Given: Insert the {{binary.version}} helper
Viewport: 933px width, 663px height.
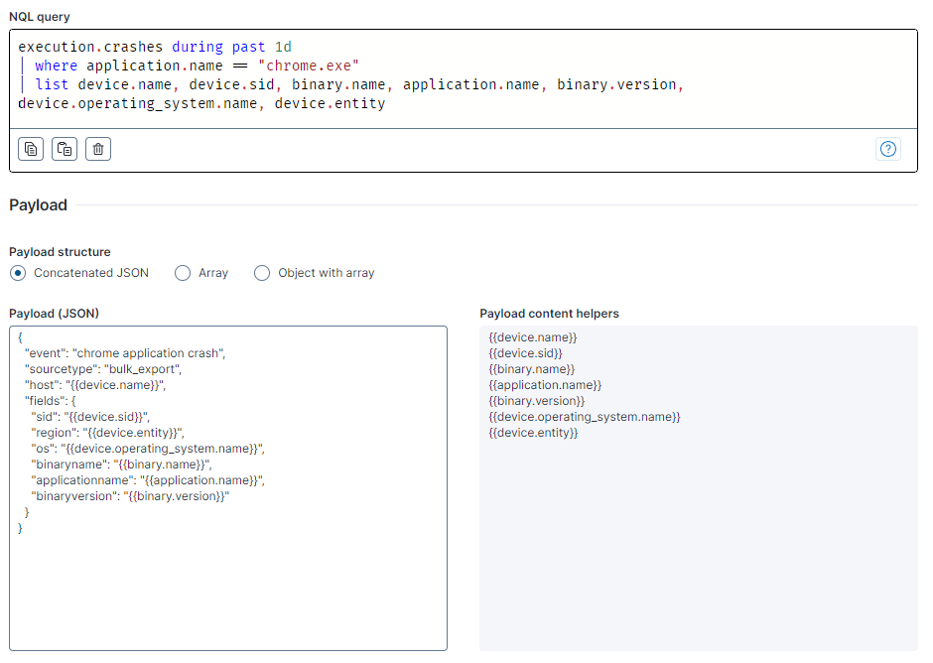Looking at the screenshot, I should coord(537,401).
